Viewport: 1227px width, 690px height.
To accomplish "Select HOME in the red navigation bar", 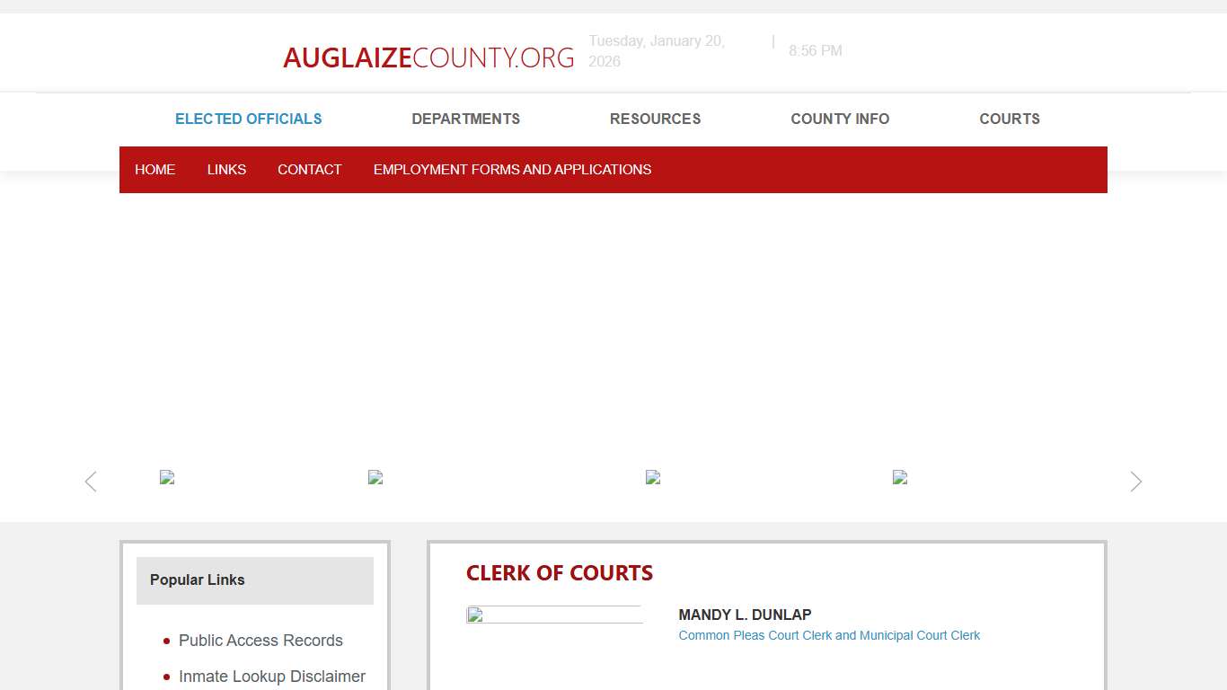I will pos(154,169).
